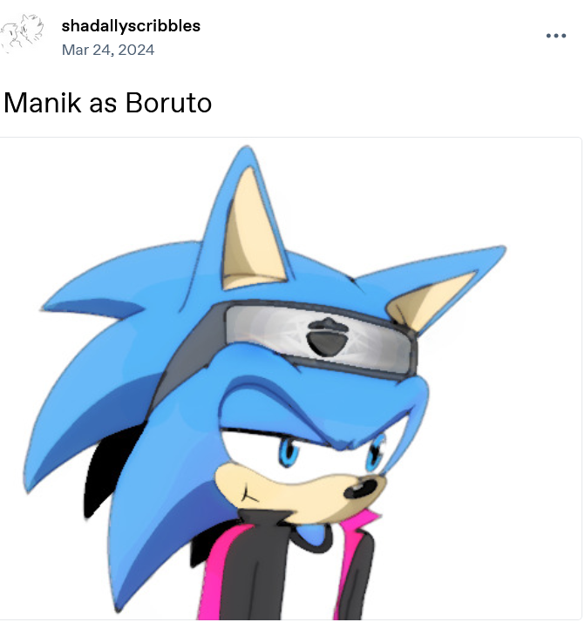
Task: Click the dark emblem on the headband
Action: [x=327, y=337]
